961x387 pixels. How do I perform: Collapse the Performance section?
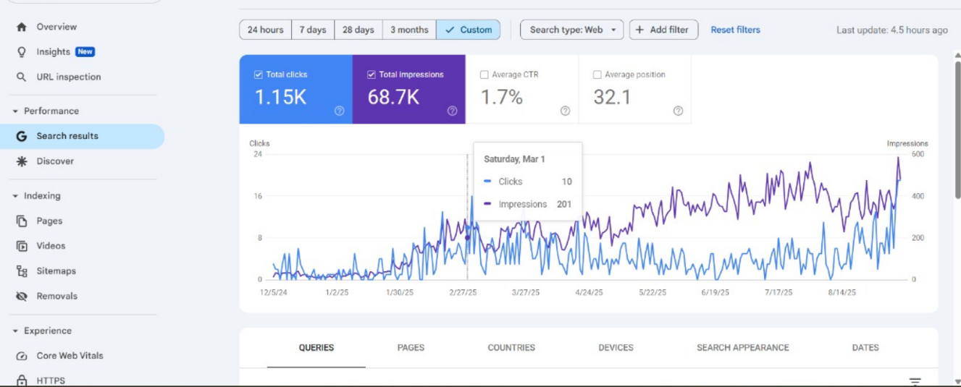click(x=16, y=111)
